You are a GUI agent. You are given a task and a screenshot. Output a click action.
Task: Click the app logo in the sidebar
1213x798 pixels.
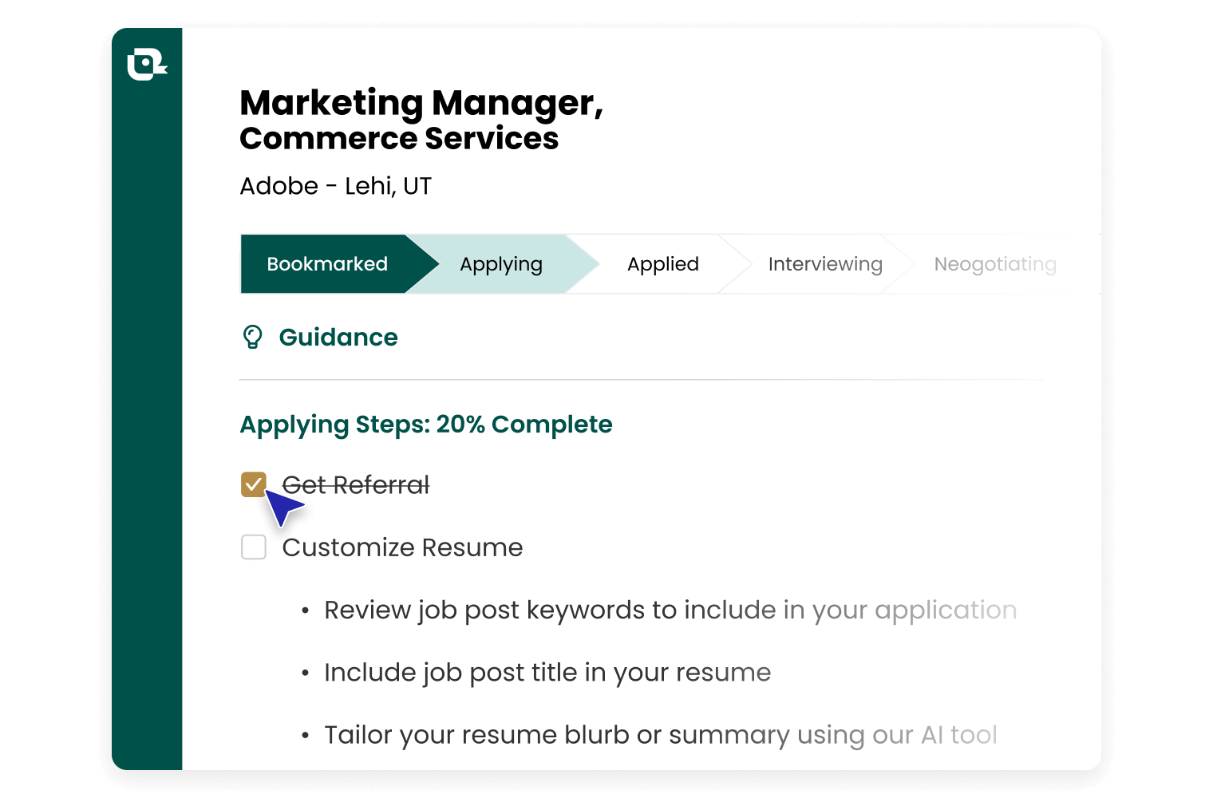click(146, 65)
